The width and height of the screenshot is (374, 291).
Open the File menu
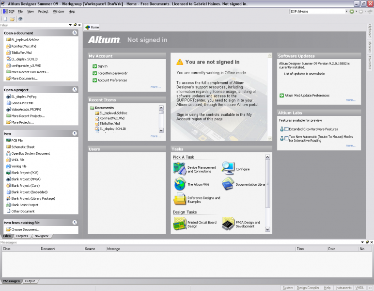coord(20,12)
